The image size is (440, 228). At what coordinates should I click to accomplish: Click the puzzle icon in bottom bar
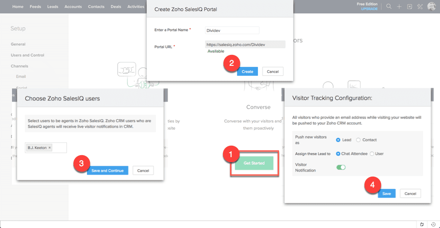point(422,224)
